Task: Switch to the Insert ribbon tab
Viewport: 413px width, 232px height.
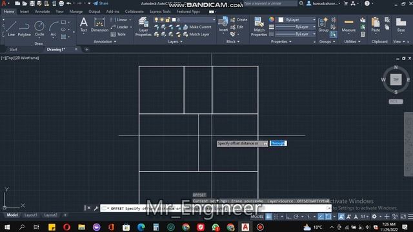Action: tap(25, 12)
